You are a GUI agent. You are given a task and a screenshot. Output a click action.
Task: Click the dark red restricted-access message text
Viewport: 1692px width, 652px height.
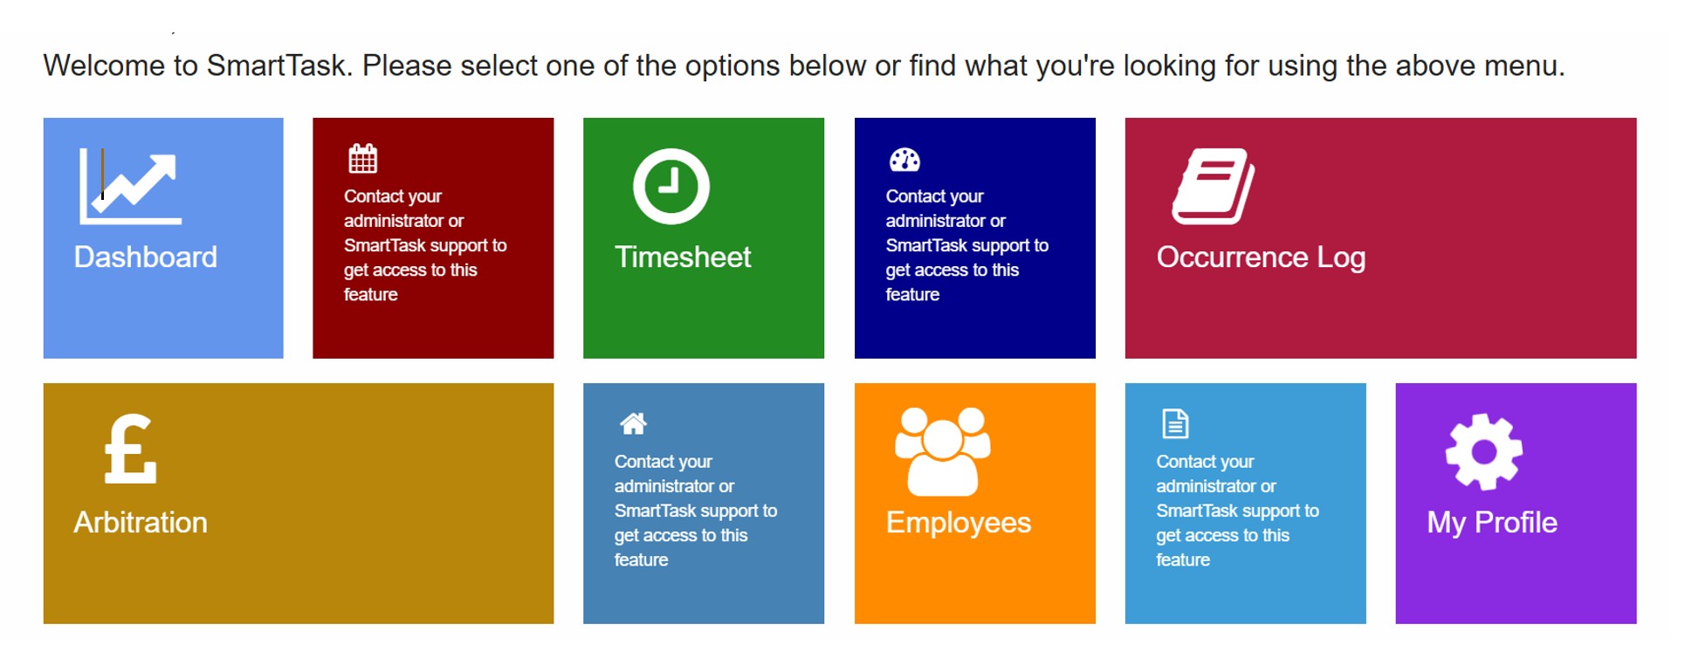point(424,245)
